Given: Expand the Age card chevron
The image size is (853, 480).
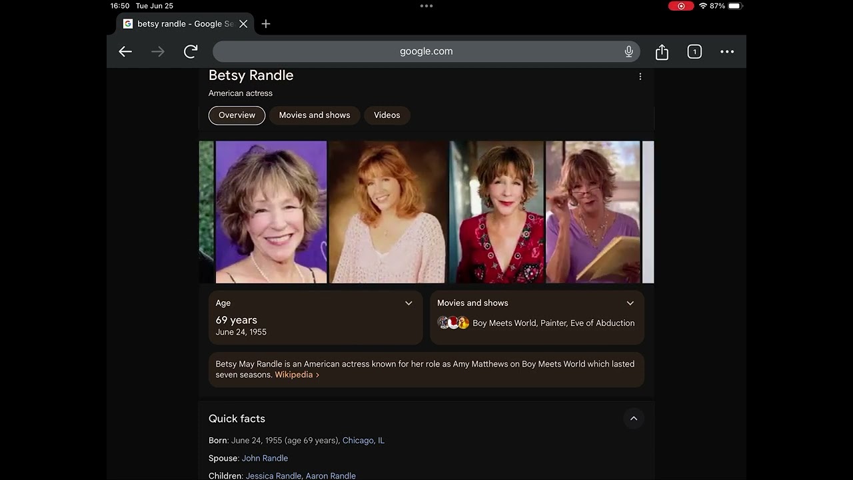Looking at the screenshot, I should [409, 303].
